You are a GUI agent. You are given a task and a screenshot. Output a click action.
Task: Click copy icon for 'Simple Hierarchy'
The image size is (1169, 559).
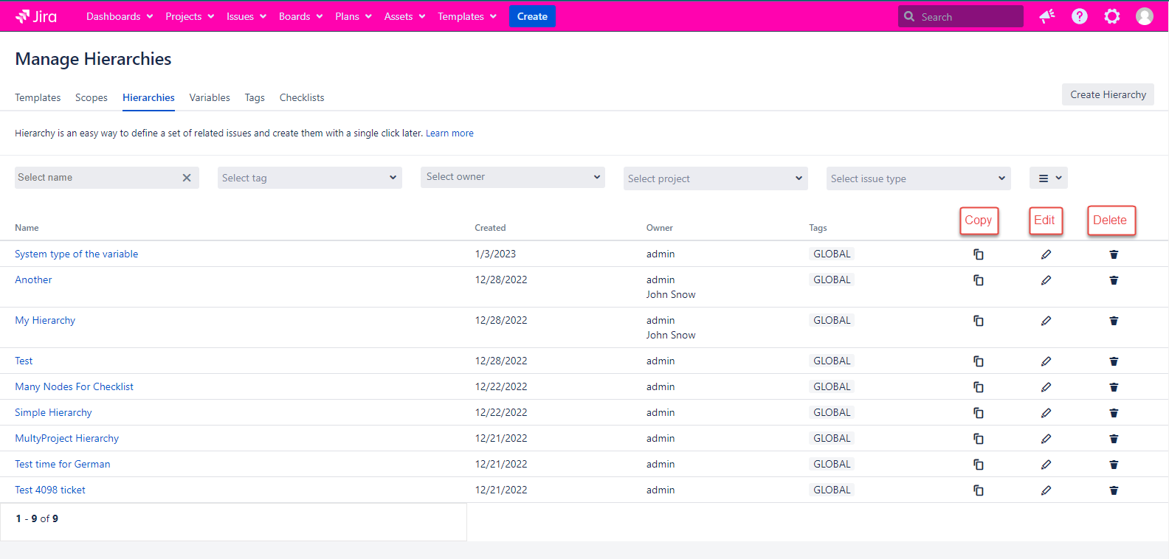click(x=978, y=413)
